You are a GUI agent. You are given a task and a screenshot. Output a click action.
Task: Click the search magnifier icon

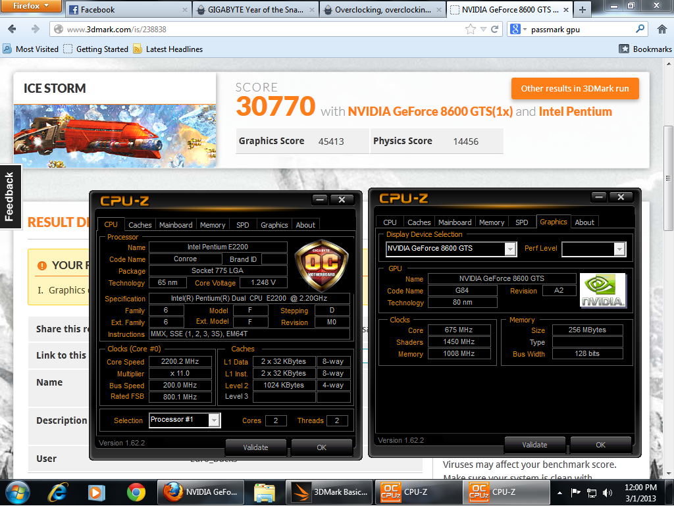[640, 29]
